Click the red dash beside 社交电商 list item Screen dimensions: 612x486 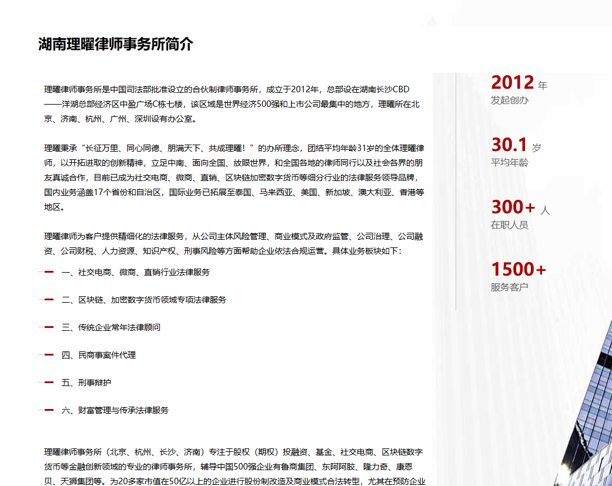coord(49,272)
